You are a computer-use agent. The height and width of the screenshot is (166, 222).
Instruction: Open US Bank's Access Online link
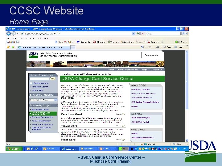click(x=145, y=102)
